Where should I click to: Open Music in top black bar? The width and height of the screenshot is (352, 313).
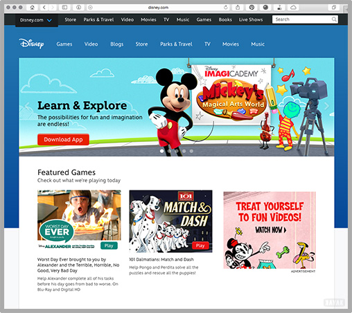183,19
